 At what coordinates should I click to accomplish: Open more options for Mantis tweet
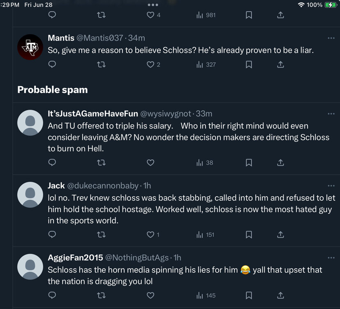click(331, 38)
